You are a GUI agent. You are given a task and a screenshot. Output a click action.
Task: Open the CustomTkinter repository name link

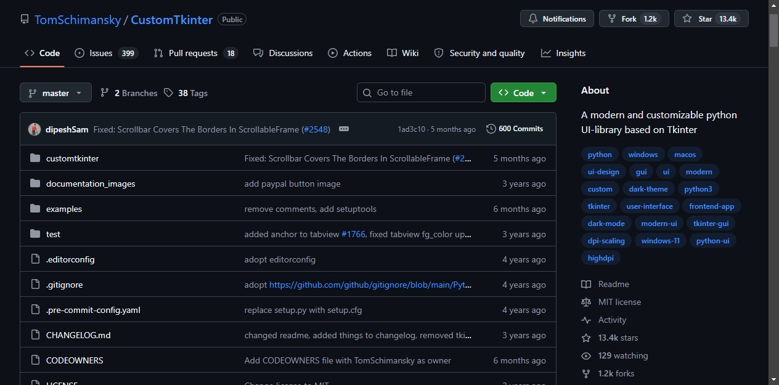click(172, 19)
